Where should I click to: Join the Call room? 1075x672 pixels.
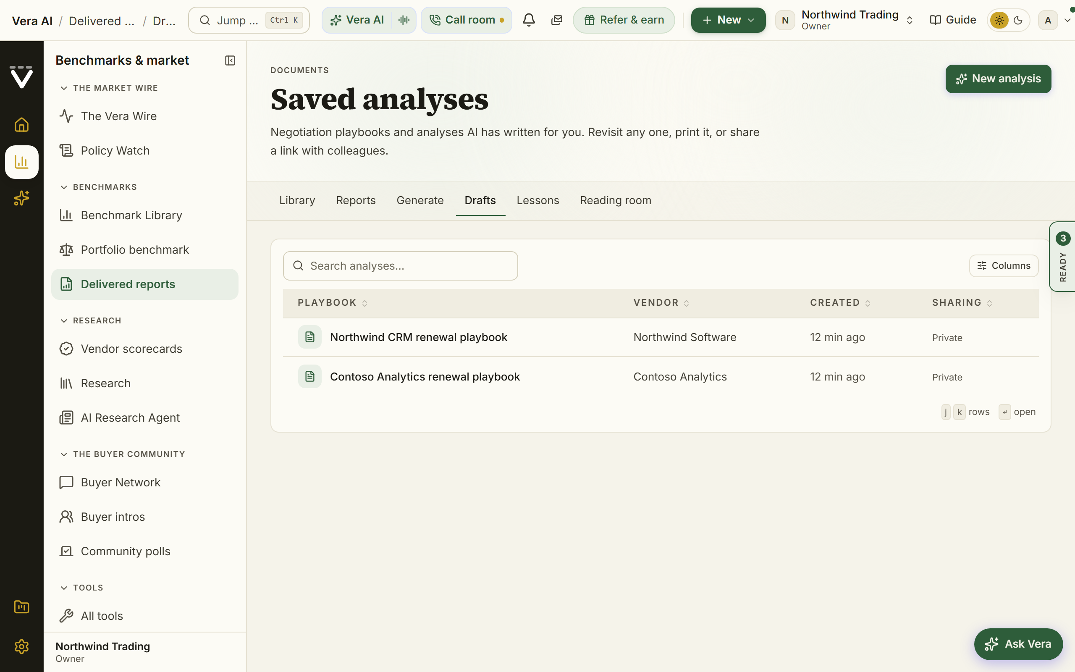click(x=467, y=20)
